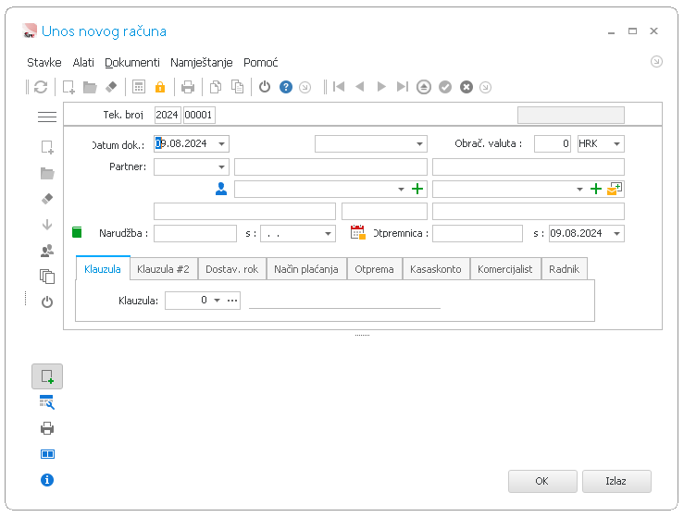Click the blue columns layout icon
This screenshot has width=684, height=517.
pyautogui.click(x=47, y=454)
